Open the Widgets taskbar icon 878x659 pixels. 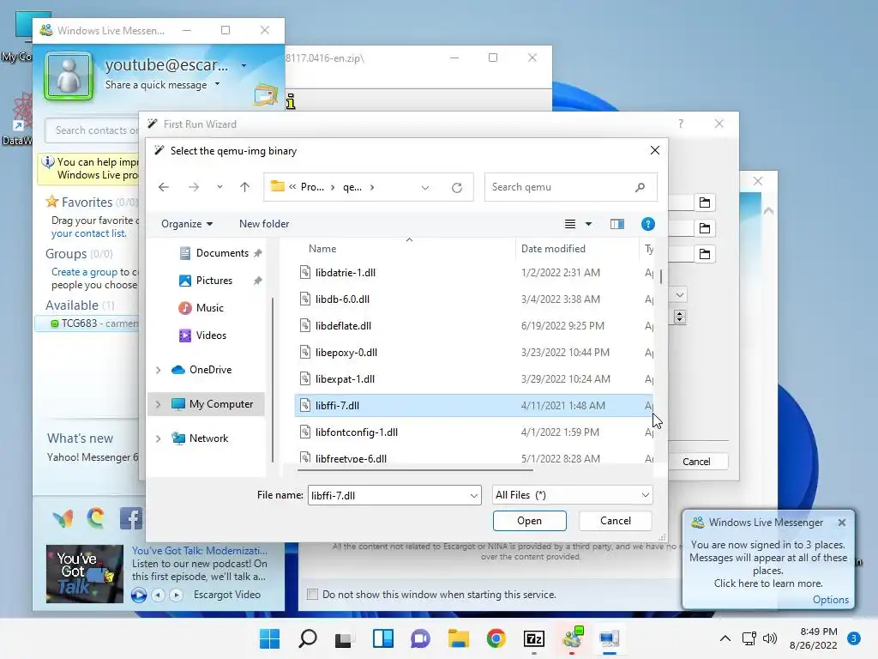[383, 638]
